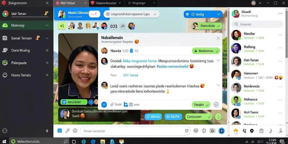
Task: Click the emoji icon left of message field
Action: coord(75,131)
